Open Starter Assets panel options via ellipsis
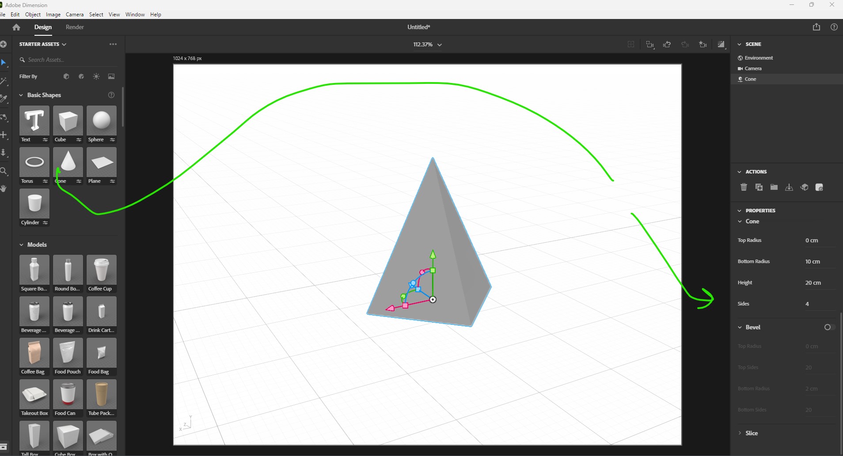The image size is (843, 456). (113, 44)
